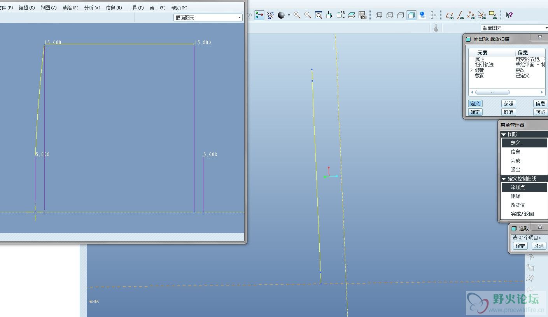Click 预览 button in 螺旋扫描 dialog
Viewport: 548px width, 317px height.
click(x=541, y=112)
